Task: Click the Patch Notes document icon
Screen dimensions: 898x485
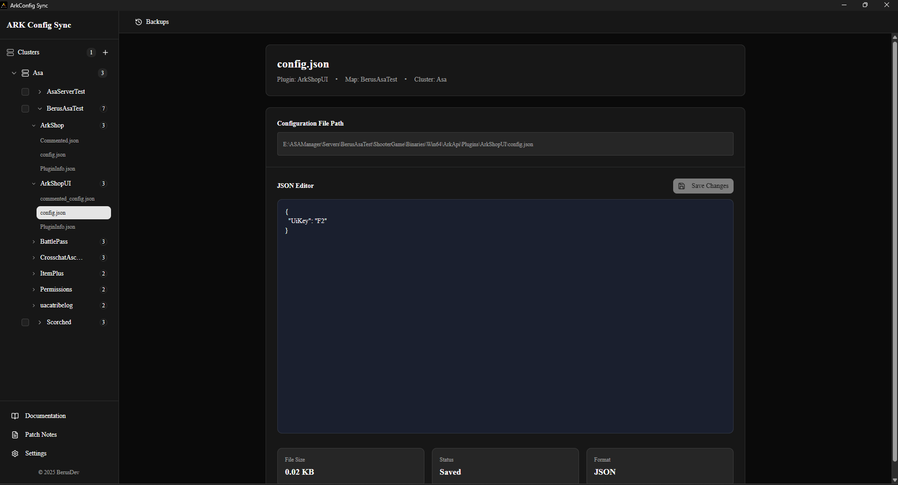Action: pos(15,435)
